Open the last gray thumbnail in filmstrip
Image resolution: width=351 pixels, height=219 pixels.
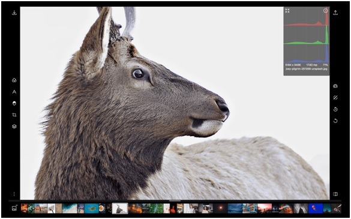pyautogui.click(x=336, y=208)
